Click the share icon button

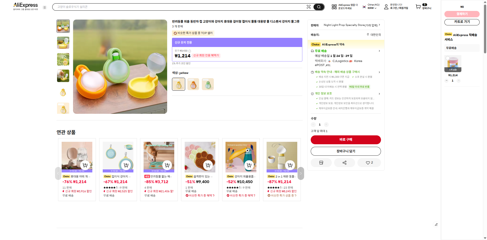pos(344,163)
